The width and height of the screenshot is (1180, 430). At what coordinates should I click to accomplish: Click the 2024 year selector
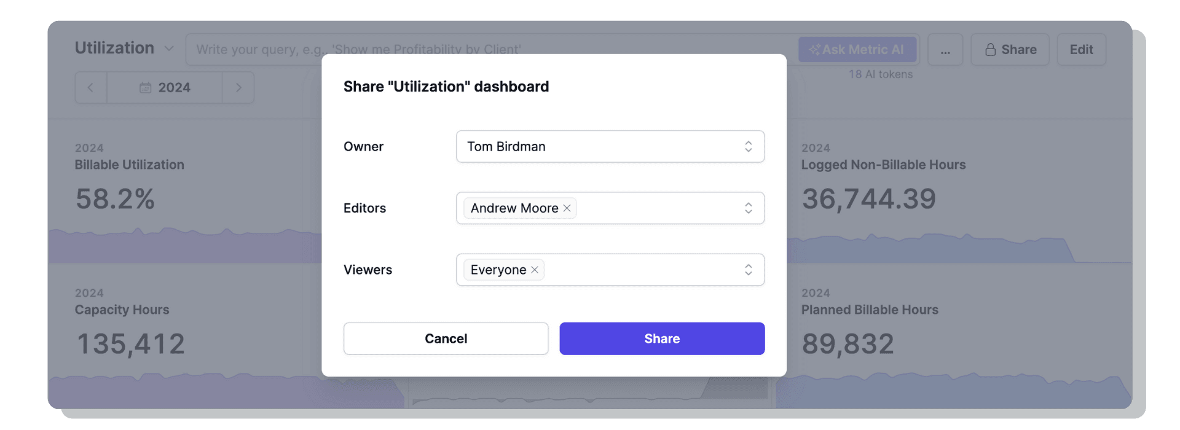pyautogui.click(x=175, y=88)
